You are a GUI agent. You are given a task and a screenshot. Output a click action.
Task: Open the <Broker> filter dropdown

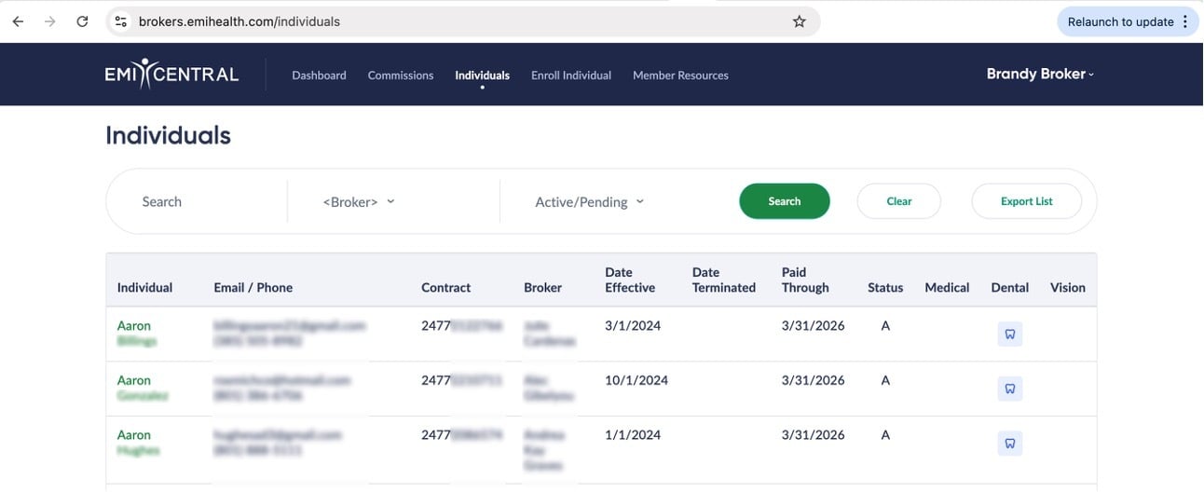pyautogui.click(x=359, y=201)
